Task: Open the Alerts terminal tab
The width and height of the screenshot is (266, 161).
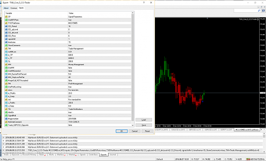Action: 51,155
